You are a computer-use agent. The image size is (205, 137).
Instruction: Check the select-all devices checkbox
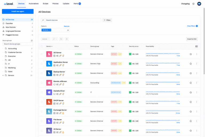42,46
